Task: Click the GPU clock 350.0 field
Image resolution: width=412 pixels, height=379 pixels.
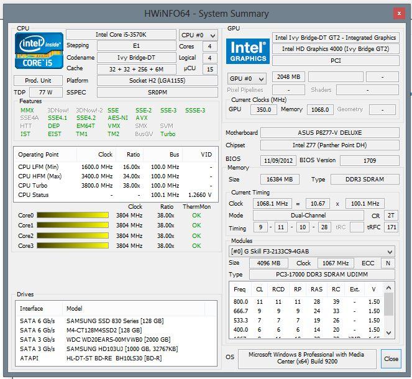Action: click(263, 109)
